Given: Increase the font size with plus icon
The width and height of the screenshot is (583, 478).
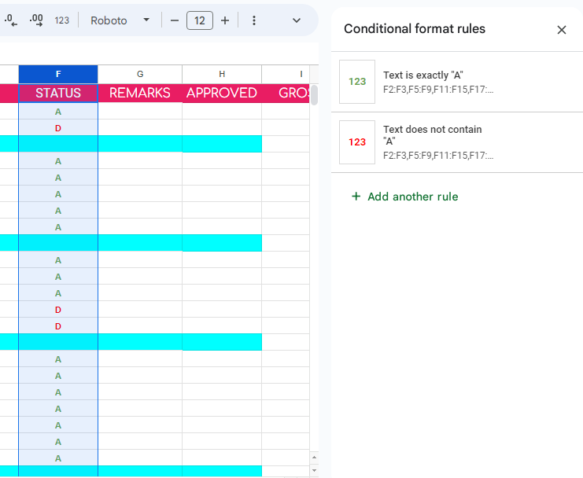Looking at the screenshot, I should tap(225, 20).
